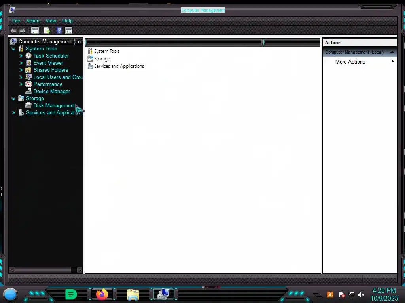This screenshot has height=303, width=405.
Task: Click the tree pane horizontal scrollbar track
Action: [46, 270]
